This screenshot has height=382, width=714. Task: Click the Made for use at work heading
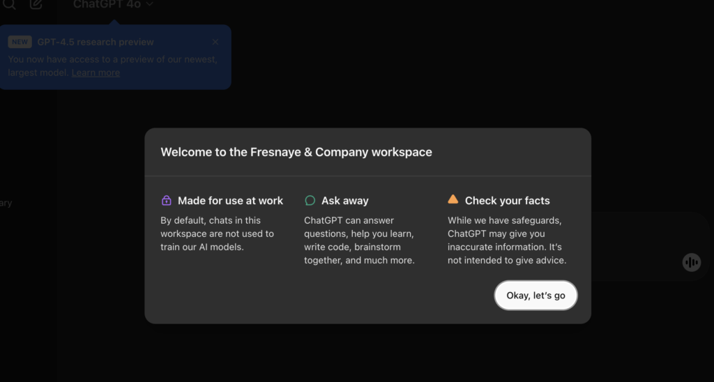click(230, 201)
